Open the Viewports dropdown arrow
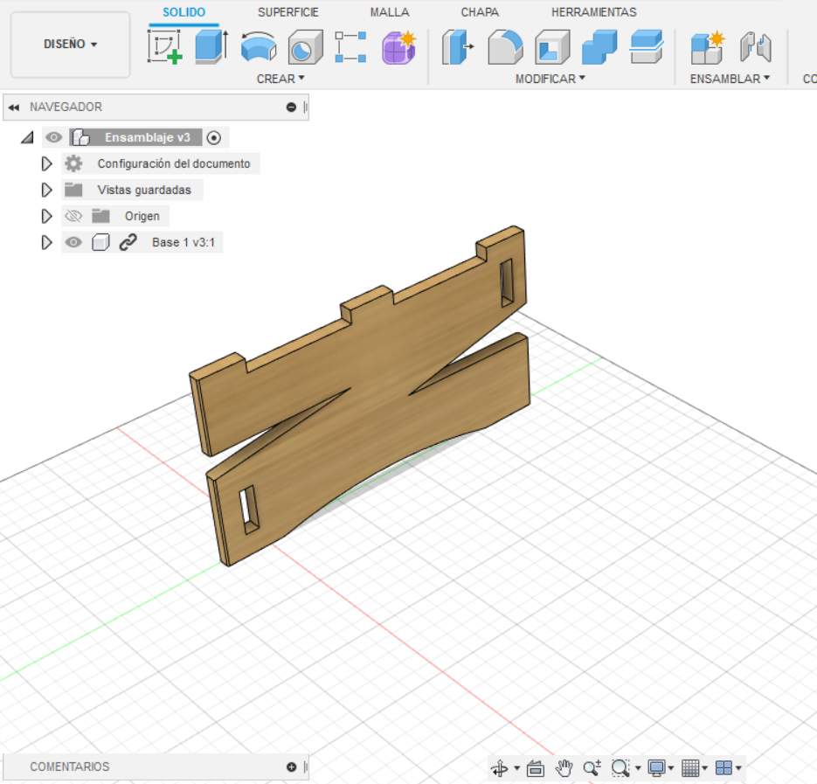 (x=738, y=768)
